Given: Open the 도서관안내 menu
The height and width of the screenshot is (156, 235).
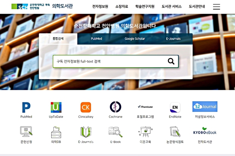Looking at the screenshot, I should (x=197, y=6).
